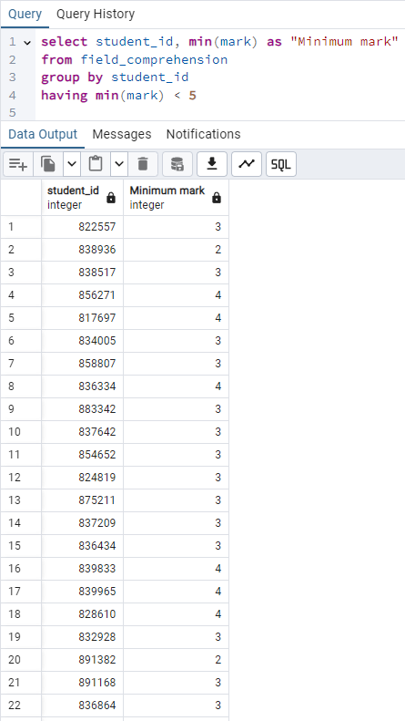The height and width of the screenshot is (721, 405).
Task: Click the student_id column header
Action: coord(82,198)
